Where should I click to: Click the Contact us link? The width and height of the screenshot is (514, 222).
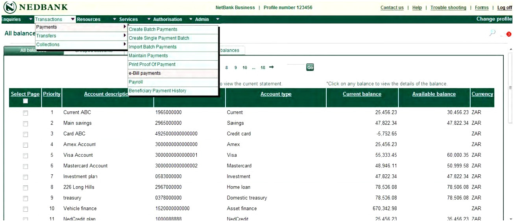coord(392,8)
